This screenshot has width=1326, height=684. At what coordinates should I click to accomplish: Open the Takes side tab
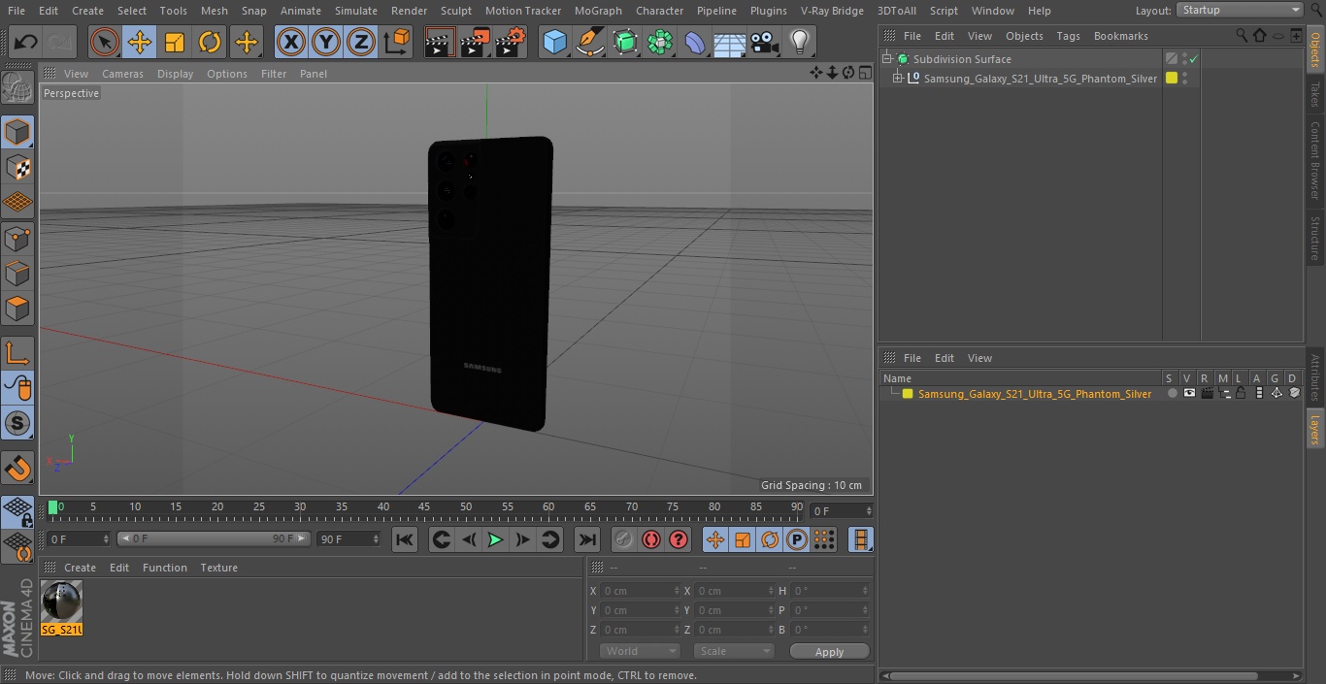(1314, 93)
